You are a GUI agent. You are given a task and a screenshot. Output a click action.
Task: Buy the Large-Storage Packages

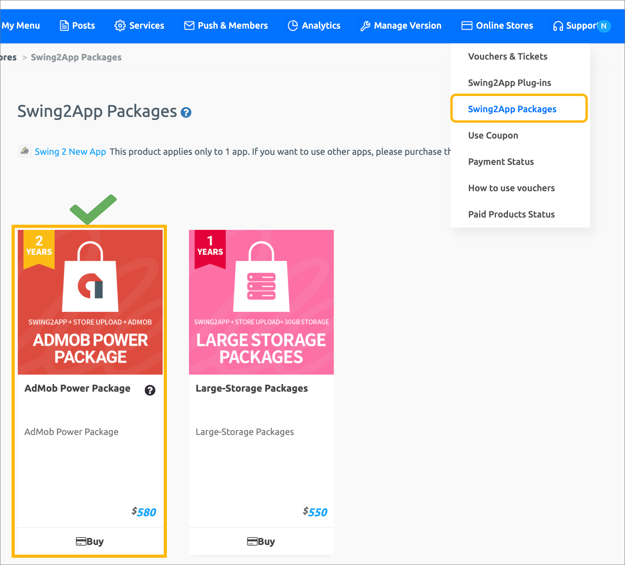(261, 541)
